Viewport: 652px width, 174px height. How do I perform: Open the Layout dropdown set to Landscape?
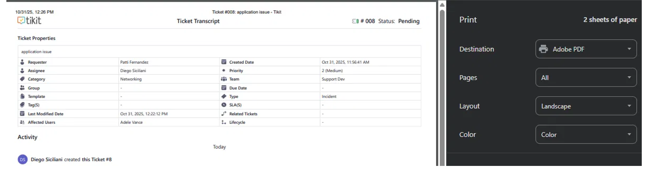pos(586,106)
